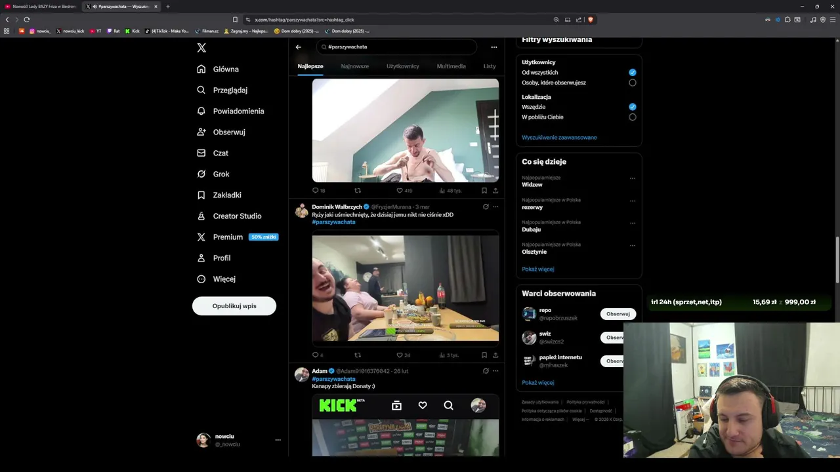Click #parszywachata hashtag in Dominik's post
Screen dimensions: 840x472
point(333,222)
